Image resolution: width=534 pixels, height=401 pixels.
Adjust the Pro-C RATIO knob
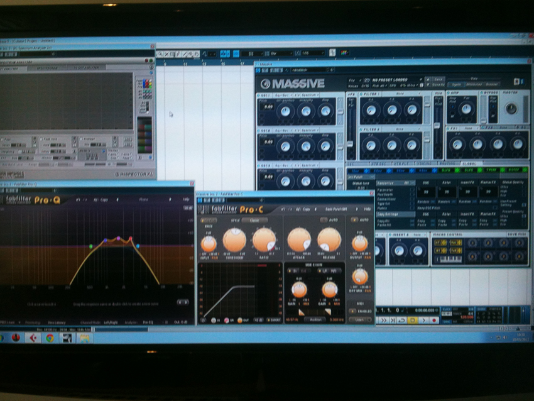(264, 240)
